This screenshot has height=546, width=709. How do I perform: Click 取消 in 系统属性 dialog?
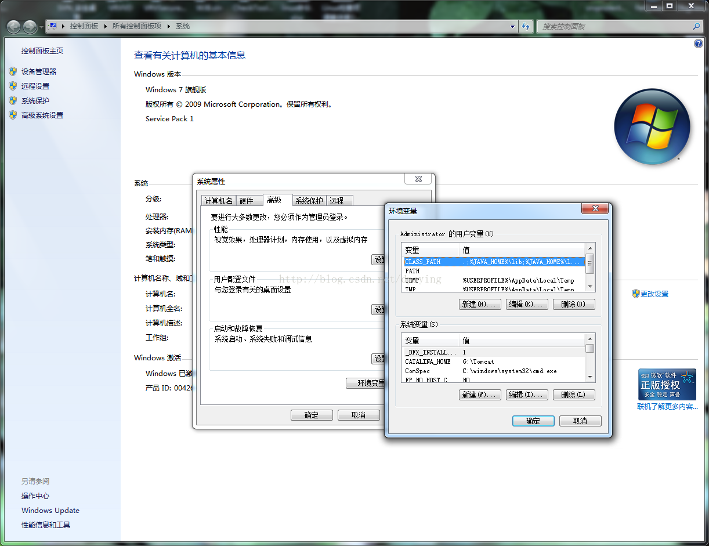click(359, 415)
